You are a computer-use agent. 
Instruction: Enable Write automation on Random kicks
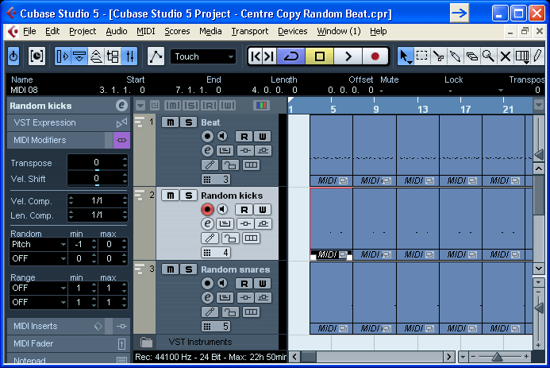(x=263, y=210)
